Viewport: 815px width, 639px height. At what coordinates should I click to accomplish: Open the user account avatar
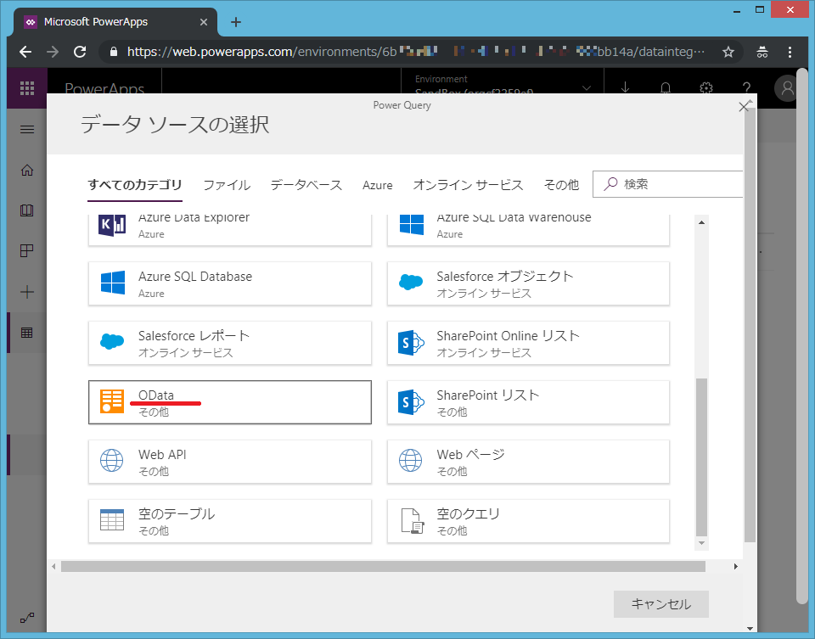pos(788,88)
